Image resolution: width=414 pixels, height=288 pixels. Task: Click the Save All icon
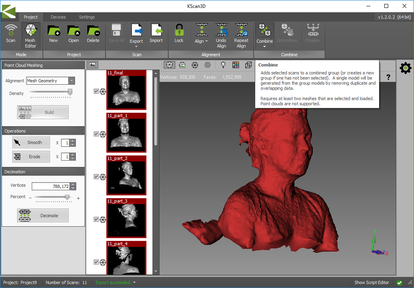(x=116, y=34)
